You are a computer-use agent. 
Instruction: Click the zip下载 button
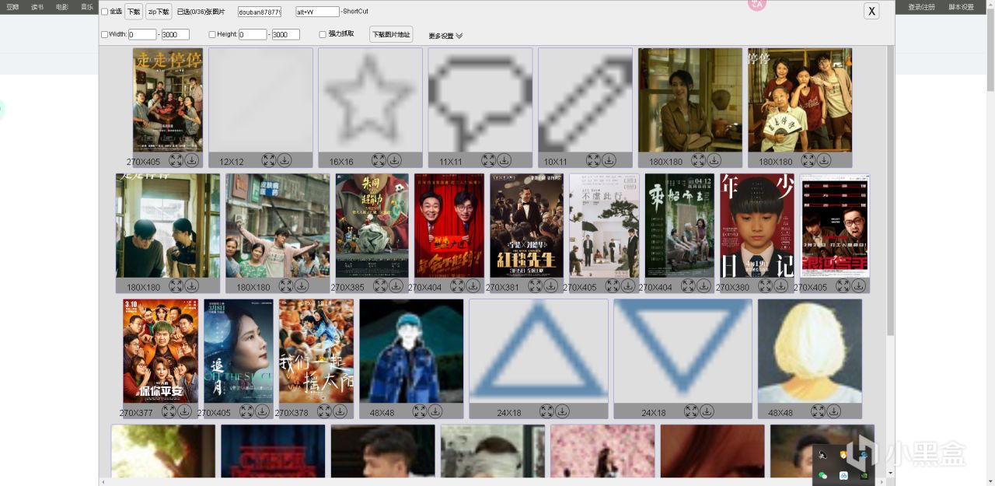click(x=159, y=12)
